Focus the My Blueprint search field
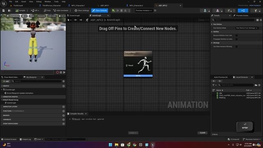This screenshot has height=148, width=263. tap(36, 81)
